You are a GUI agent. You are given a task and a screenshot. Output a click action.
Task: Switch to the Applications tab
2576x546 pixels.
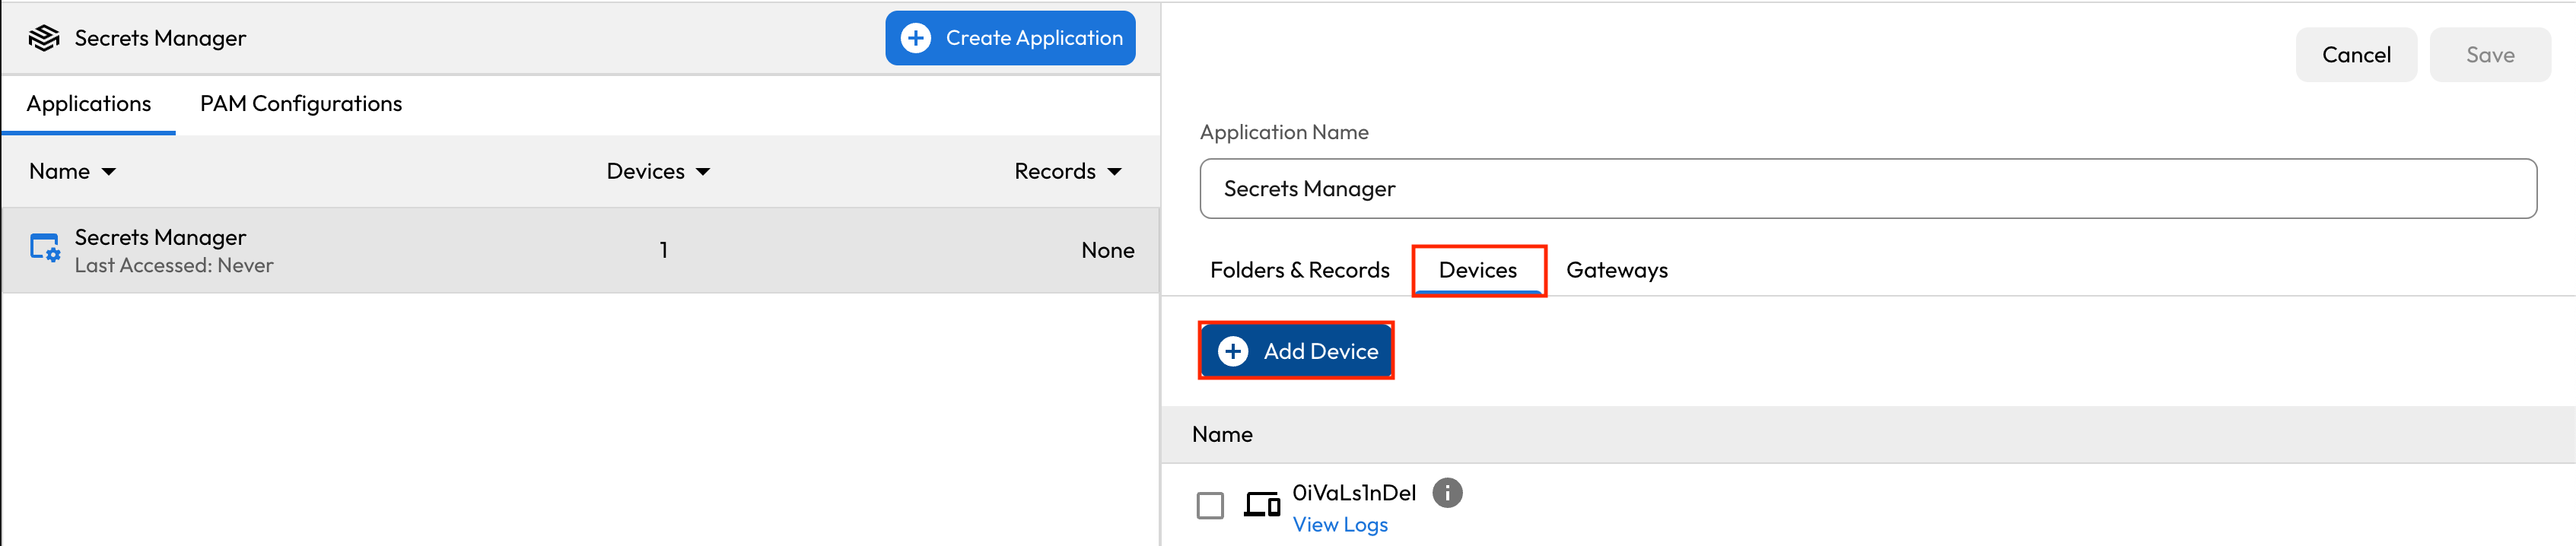(x=89, y=104)
